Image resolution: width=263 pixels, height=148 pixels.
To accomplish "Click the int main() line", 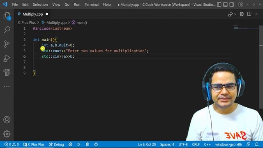I will tap(45, 39).
